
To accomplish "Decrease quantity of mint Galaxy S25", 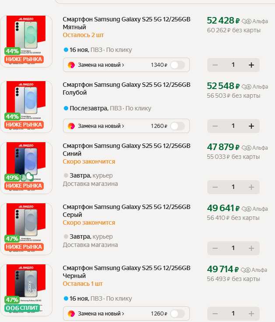I will [x=215, y=65].
